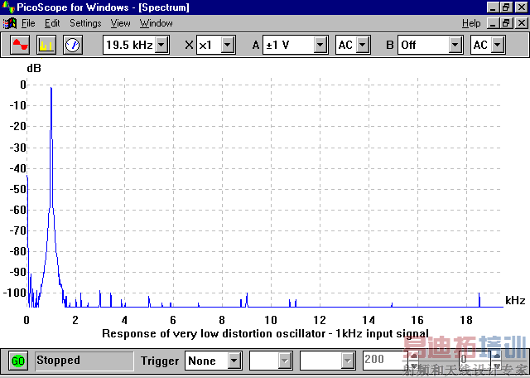
Task: Expand the X multiplier x1 dropdown
Action: point(228,45)
